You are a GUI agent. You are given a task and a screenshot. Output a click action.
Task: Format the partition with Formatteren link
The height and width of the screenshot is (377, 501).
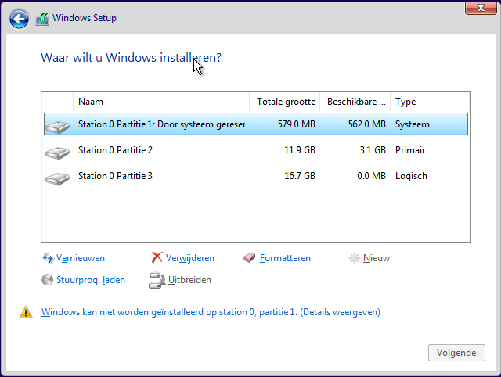coord(285,258)
